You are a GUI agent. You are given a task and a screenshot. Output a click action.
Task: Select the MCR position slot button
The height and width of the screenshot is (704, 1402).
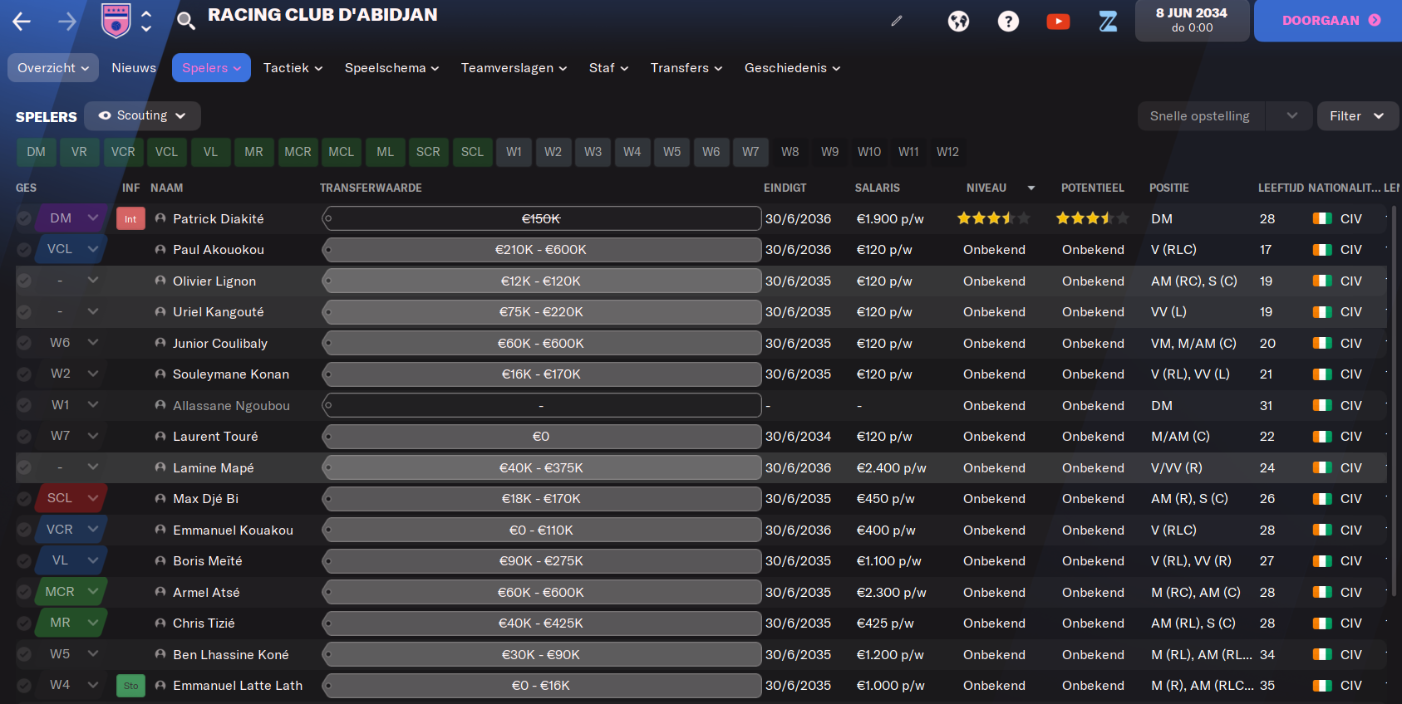point(298,152)
